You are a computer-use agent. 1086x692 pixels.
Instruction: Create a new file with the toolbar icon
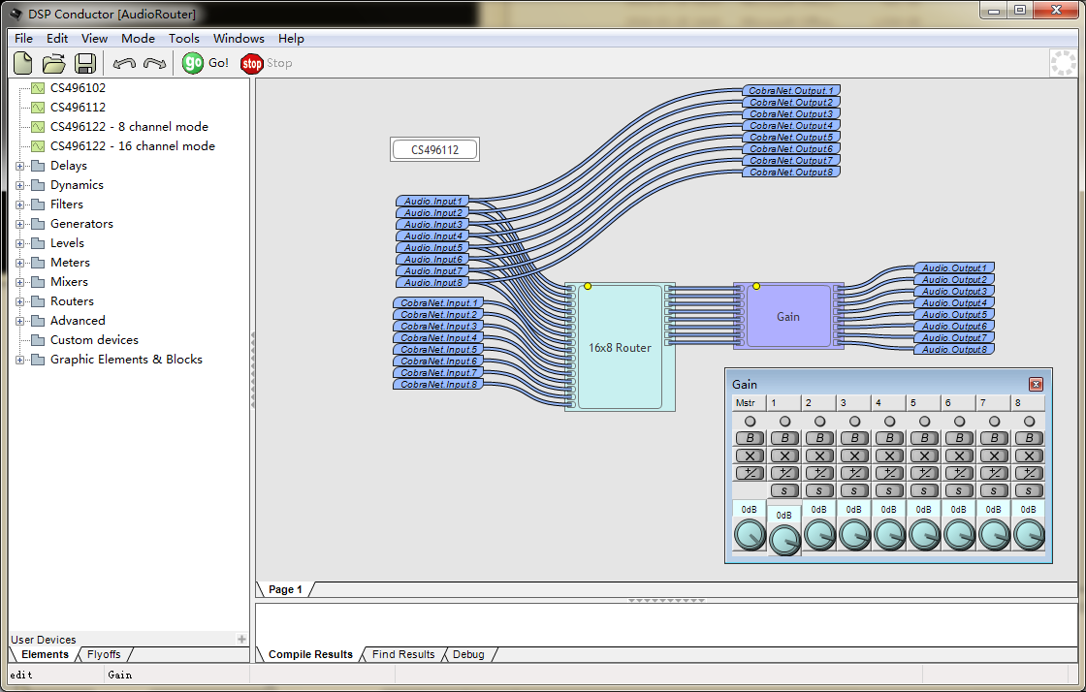(x=23, y=63)
